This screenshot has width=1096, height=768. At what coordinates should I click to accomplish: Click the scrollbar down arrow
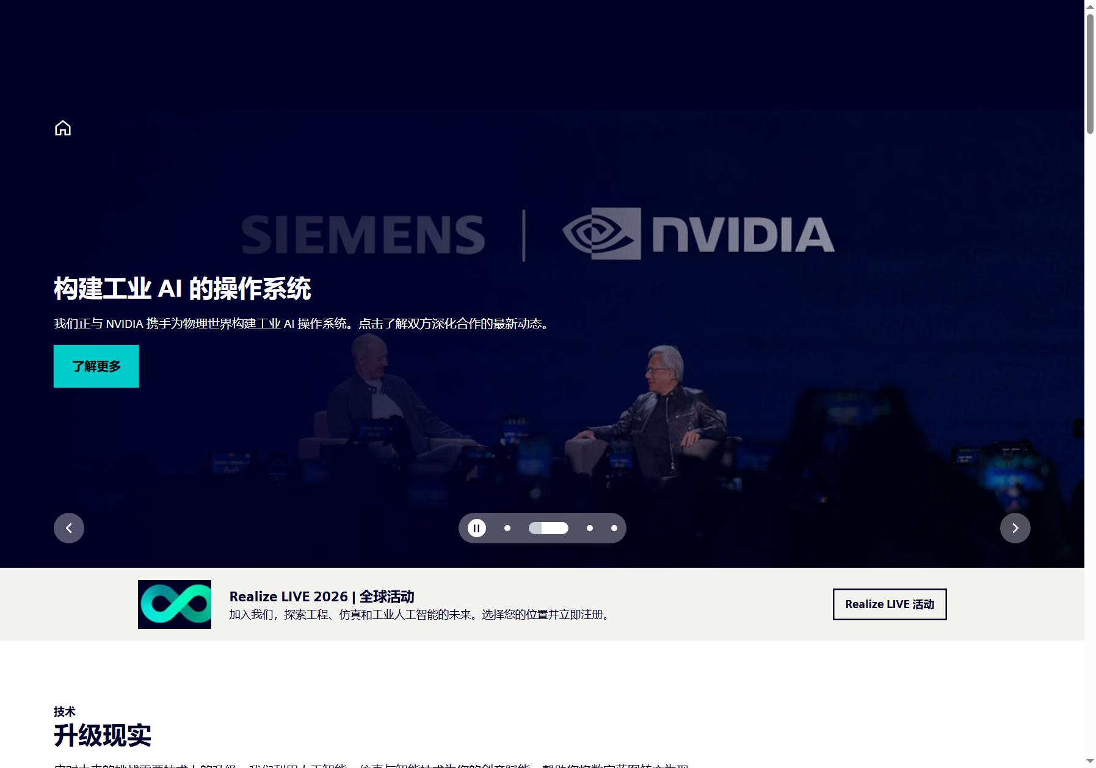pyautogui.click(x=1090, y=762)
